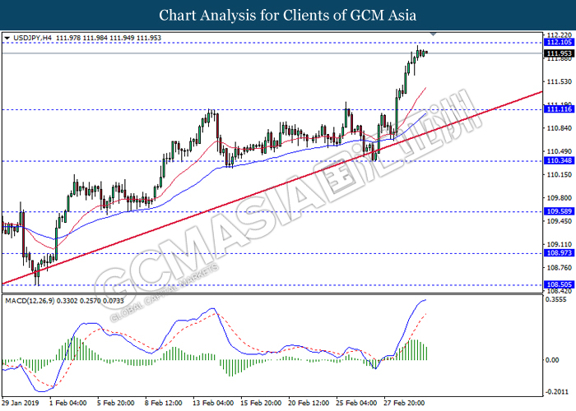Click the 109.589 level price label
The width and height of the screenshot is (576, 411).
coord(559,211)
